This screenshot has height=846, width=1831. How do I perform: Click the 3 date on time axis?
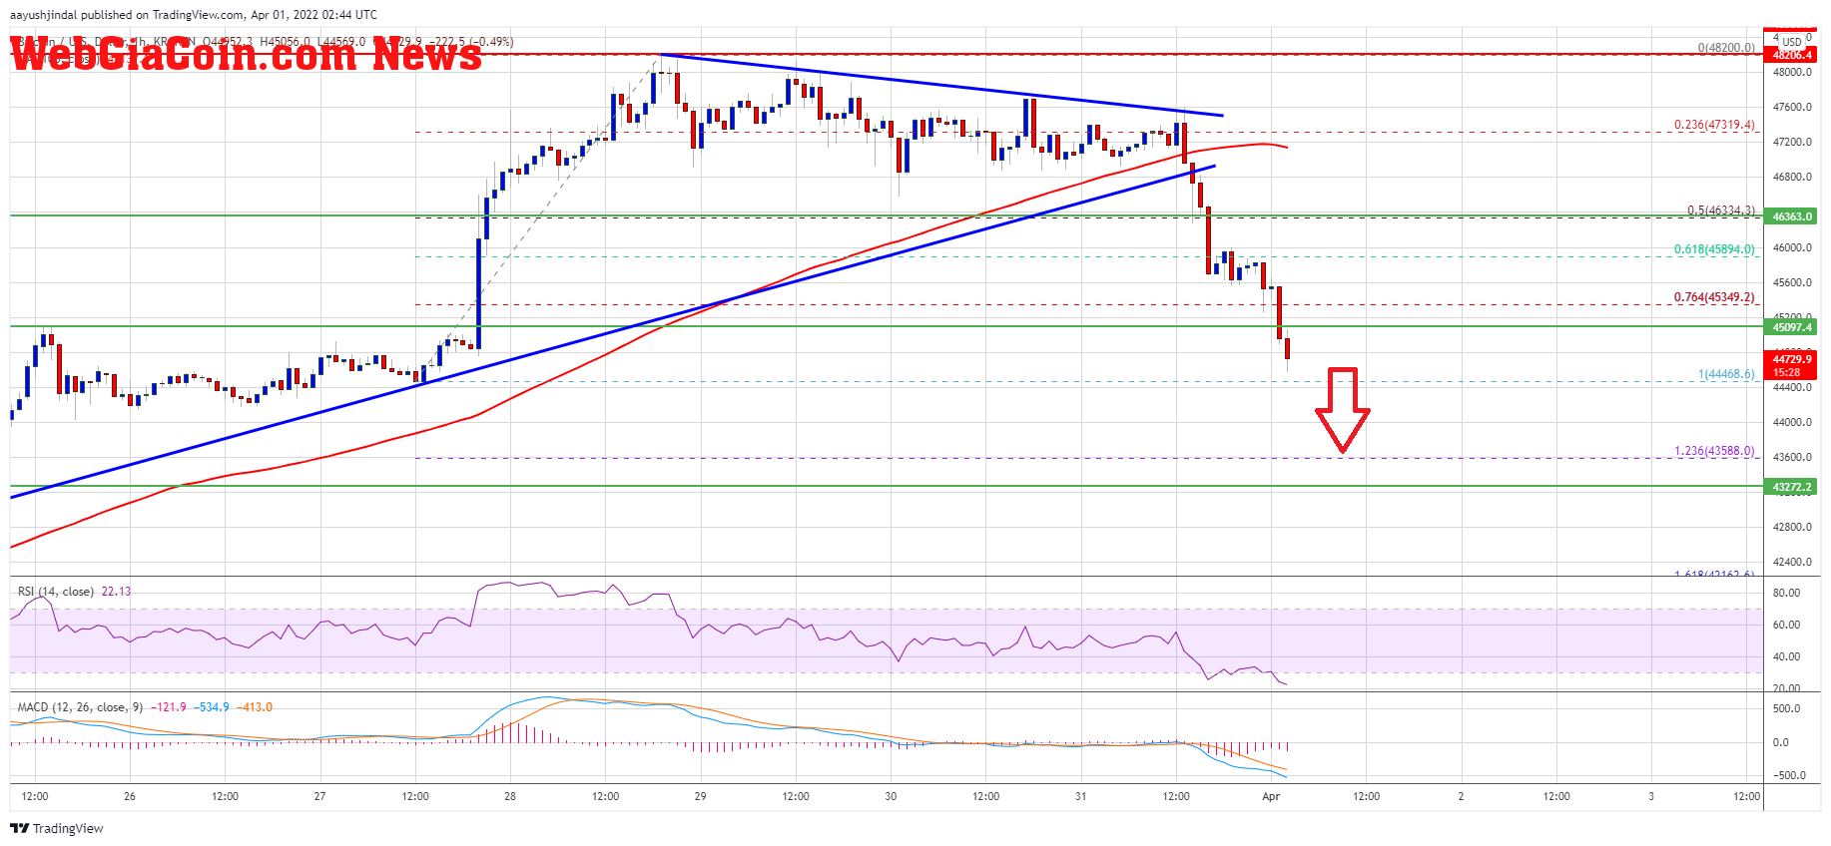click(x=1651, y=796)
